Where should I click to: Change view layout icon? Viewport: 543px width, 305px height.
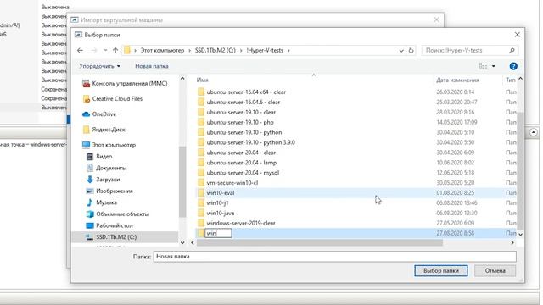click(483, 66)
